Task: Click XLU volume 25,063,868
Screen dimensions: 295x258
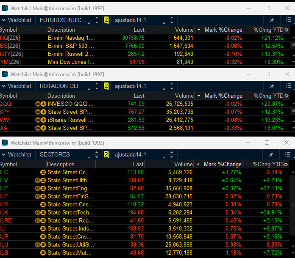Action: click(x=179, y=245)
